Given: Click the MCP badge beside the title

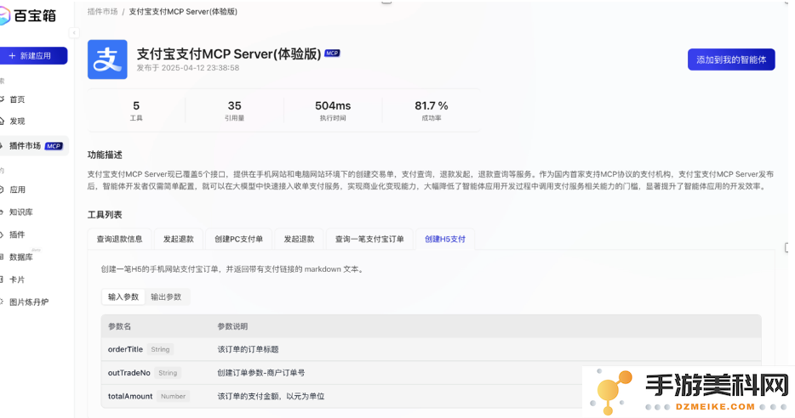Looking at the screenshot, I should (332, 54).
